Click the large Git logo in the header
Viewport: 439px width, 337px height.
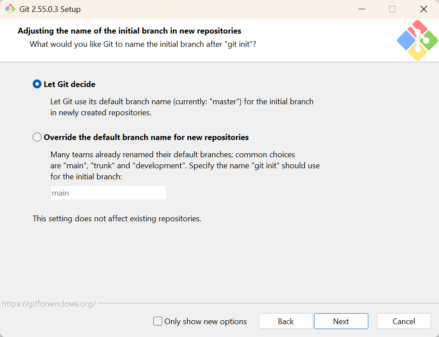pyautogui.click(x=417, y=40)
